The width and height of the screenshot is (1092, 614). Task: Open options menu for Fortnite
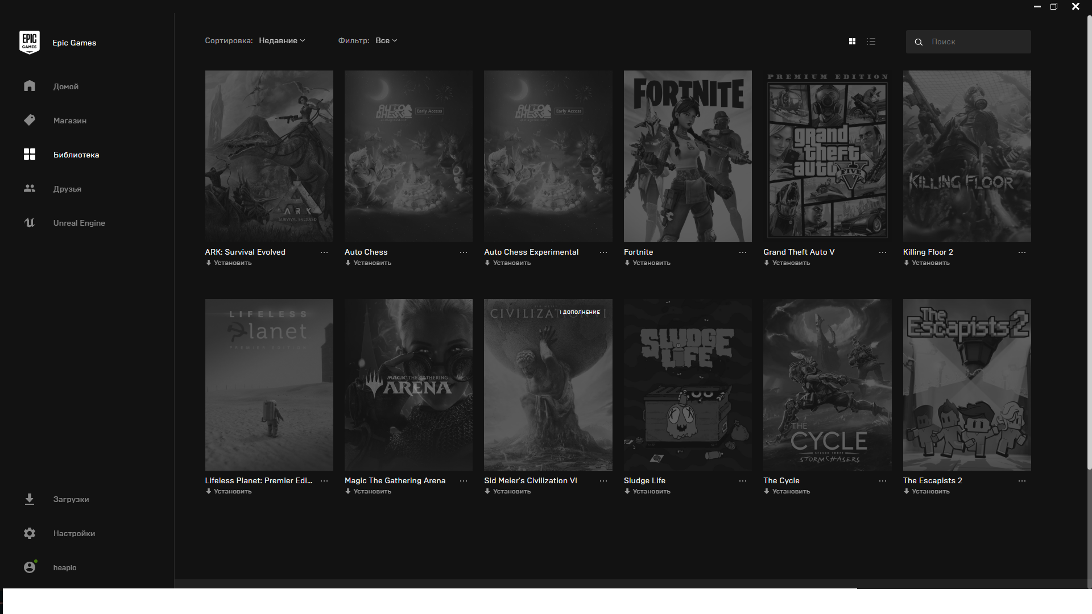point(743,252)
